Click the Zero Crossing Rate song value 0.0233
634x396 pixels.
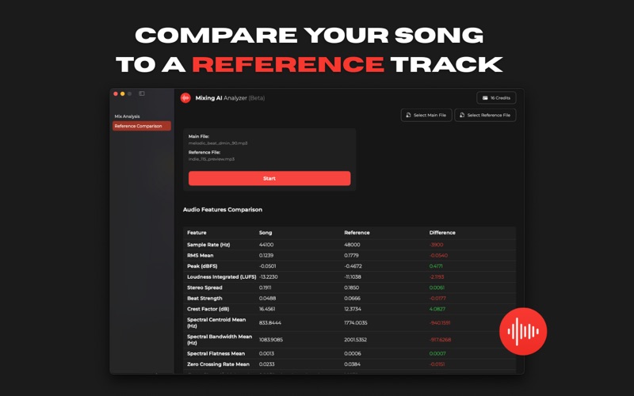[x=267, y=364]
